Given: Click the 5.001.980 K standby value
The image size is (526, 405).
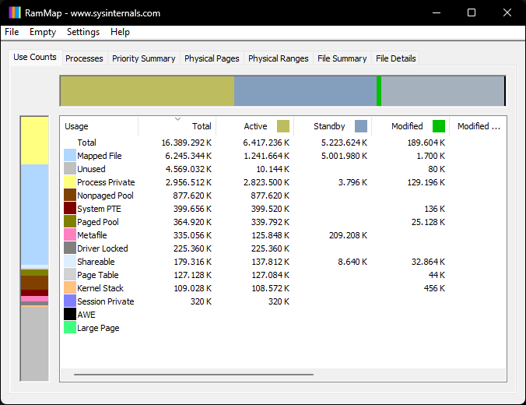Looking at the screenshot, I should point(344,156).
